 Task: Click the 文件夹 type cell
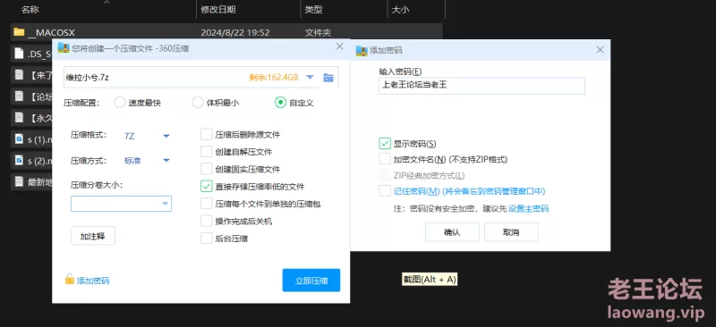[319, 32]
